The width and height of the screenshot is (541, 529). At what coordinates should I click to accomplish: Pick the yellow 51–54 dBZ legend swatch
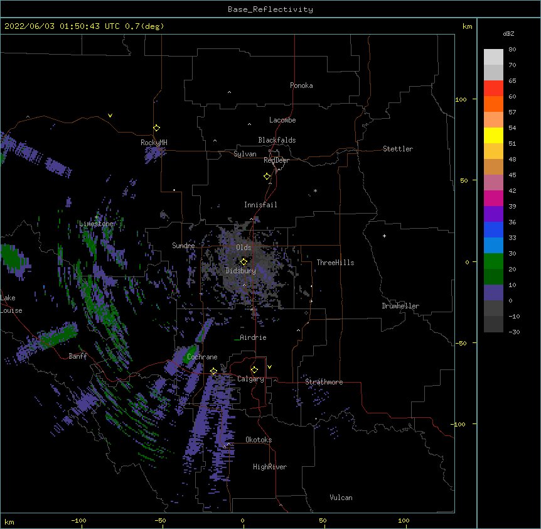click(x=493, y=136)
